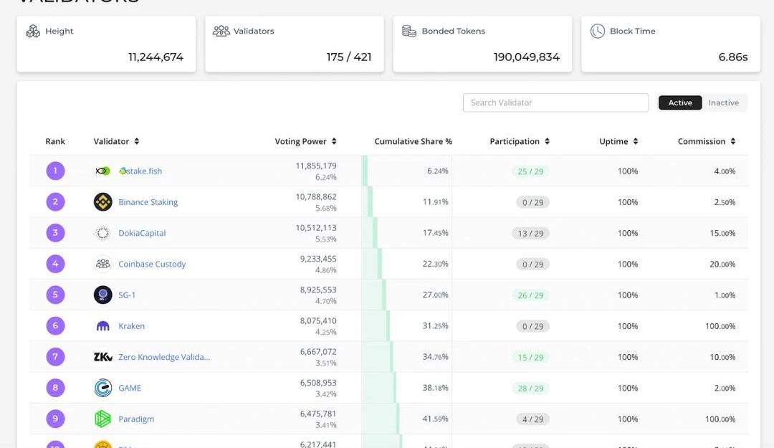774x448 pixels.
Task: Click DokiaCapital commission 15.00%
Action: pos(722,233)
